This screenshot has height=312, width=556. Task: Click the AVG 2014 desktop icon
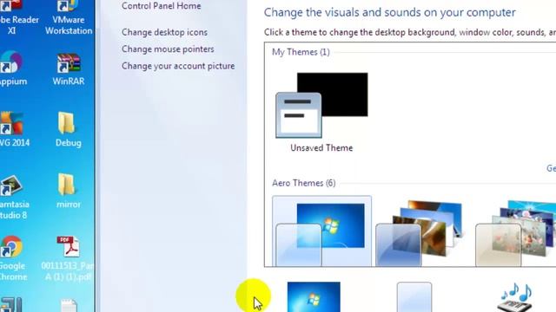(x=14, y=129)
